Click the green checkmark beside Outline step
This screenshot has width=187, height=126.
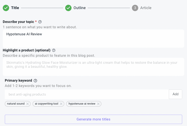tap(68, 8)
